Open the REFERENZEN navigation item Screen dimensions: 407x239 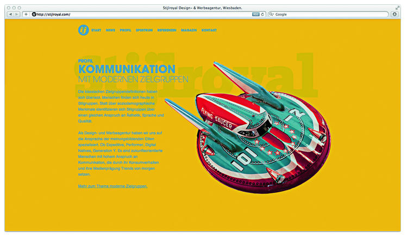pyautogui.click(x=167, y=30)
